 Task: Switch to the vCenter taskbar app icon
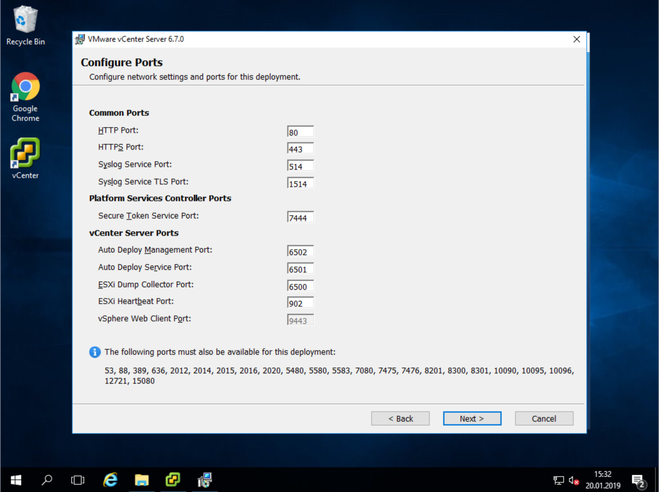coord(173,480)
